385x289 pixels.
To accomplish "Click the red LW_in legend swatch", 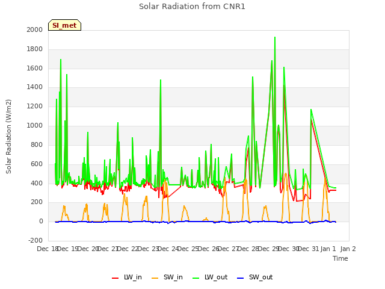I will point(115,278).
